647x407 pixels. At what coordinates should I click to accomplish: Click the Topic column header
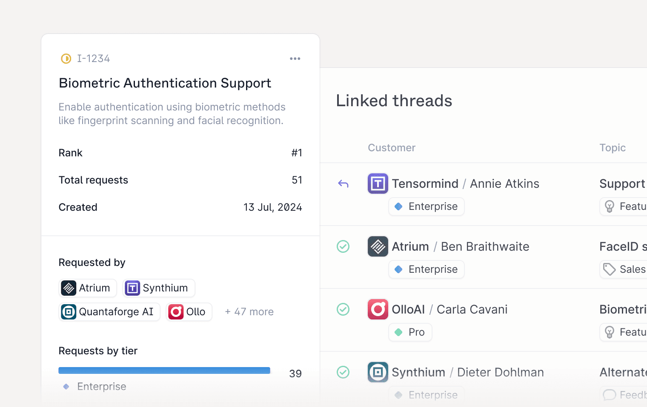click(x=612, y=148)
